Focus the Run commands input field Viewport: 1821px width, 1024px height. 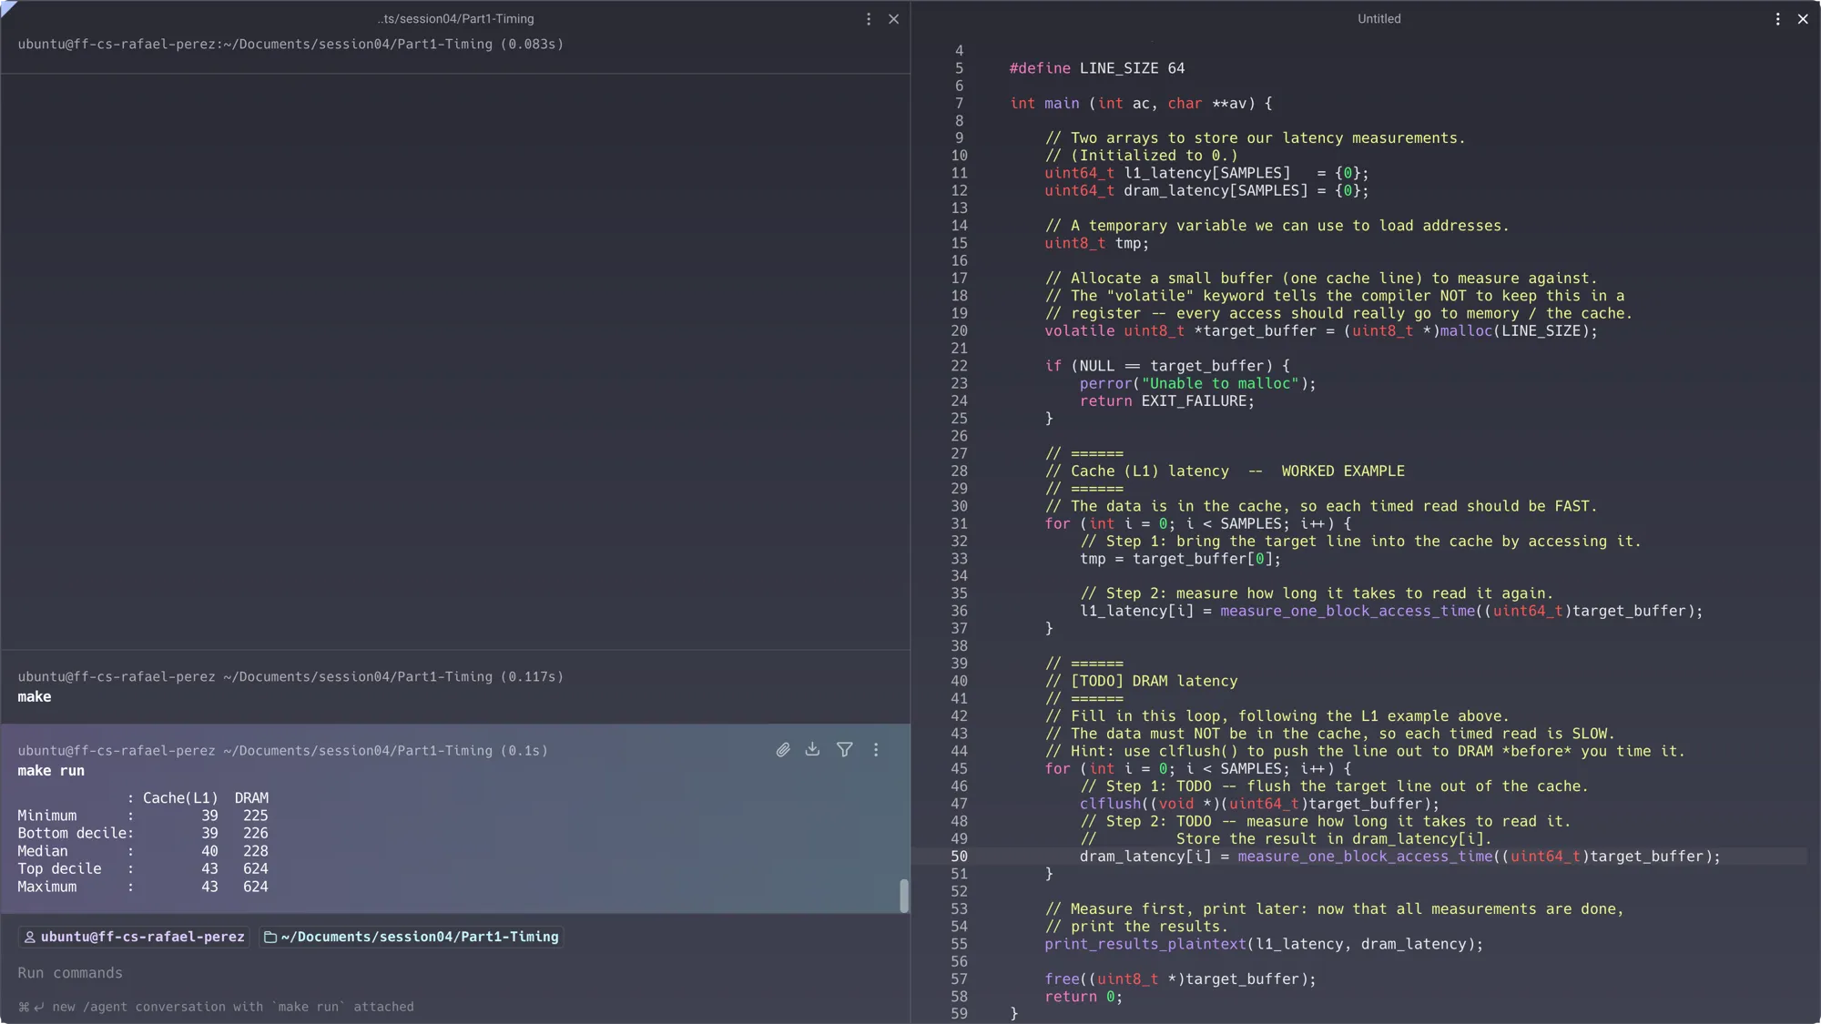tap(455, 973)
